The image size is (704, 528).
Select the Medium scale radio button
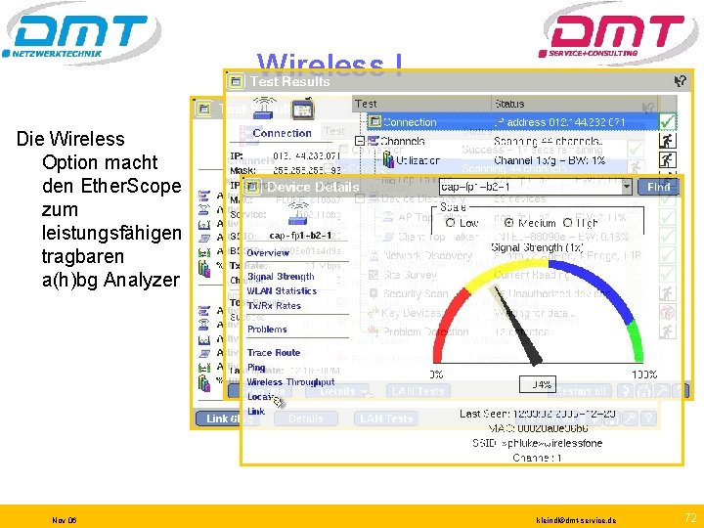point(508,223)
